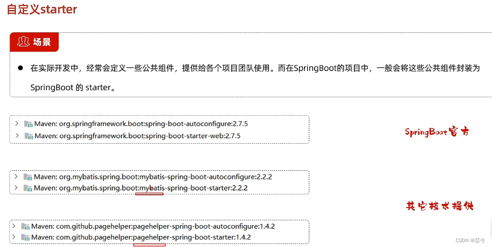Click the SpringBoot官方 red annotation text
Image resolution: width=492 pixels, height=247 pixels.
tap(436, 132)
